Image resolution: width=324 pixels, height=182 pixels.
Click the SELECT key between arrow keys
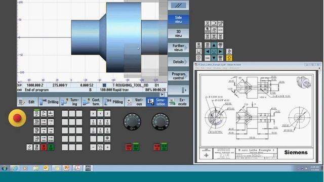(214, 52)
